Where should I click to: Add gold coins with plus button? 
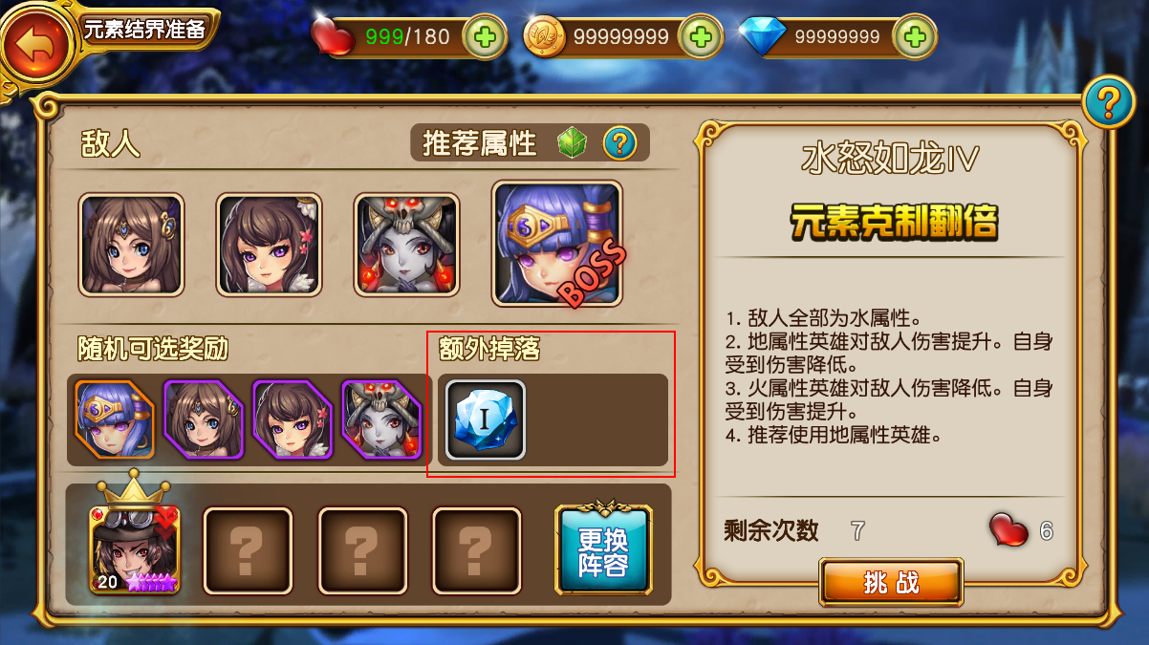click(x=700, y=37)
